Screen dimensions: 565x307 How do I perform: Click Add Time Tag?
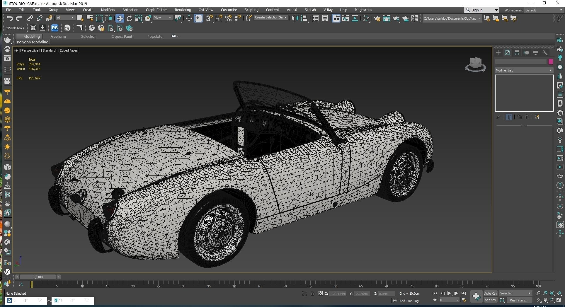(x=409, y=301)
